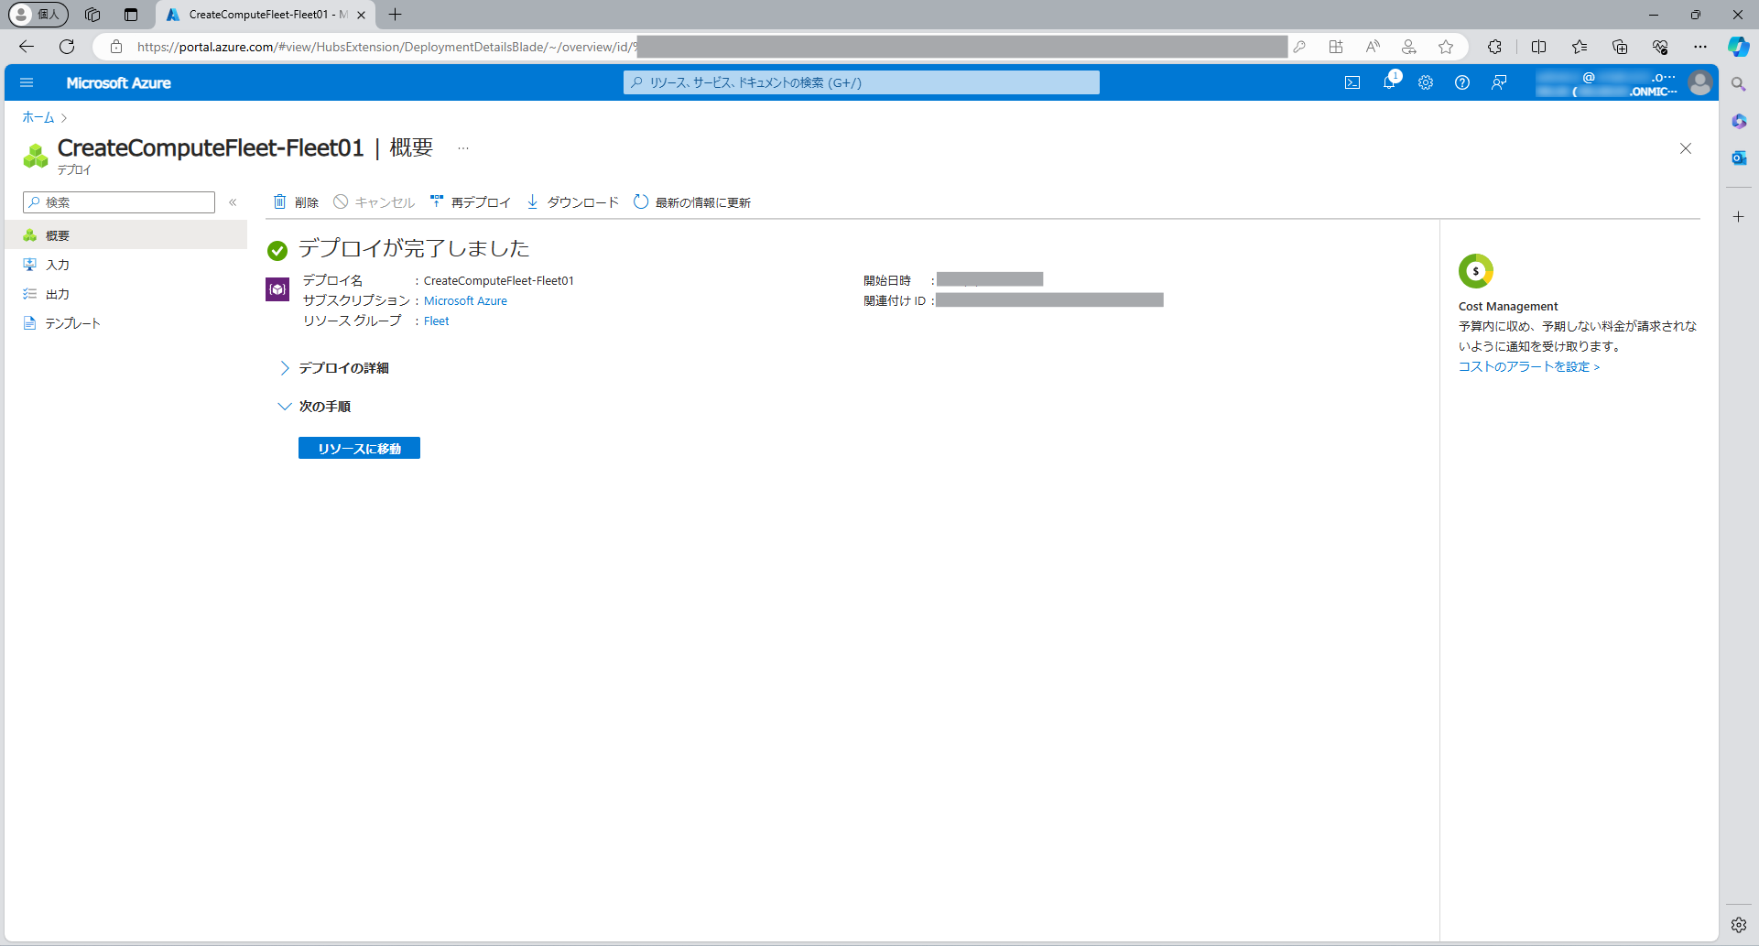Viewport: 1759px width, 946px height.
Task: Click 再デプロイ in the command bar
Action: pyautogui.click(x=470, y=202)
